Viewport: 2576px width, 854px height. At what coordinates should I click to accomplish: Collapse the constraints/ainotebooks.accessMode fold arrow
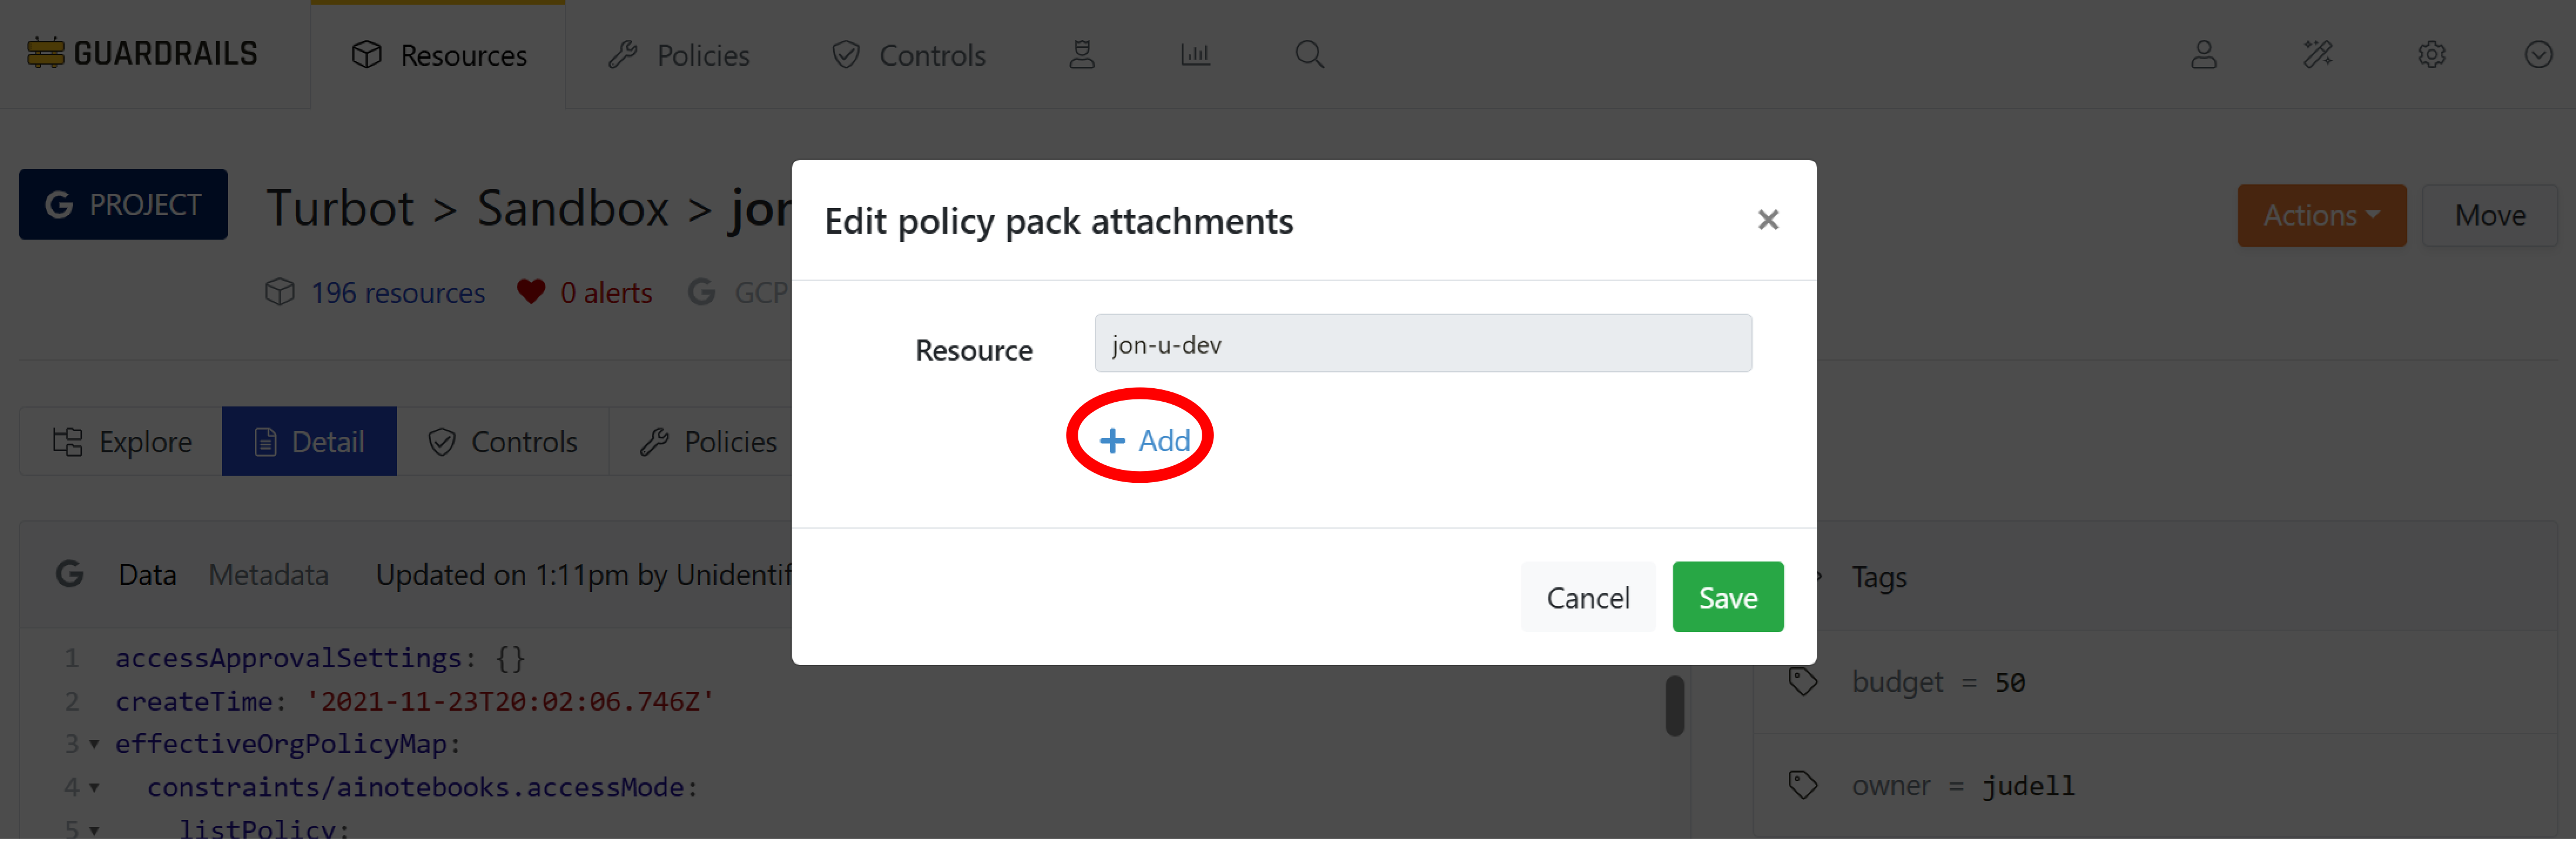94,787
